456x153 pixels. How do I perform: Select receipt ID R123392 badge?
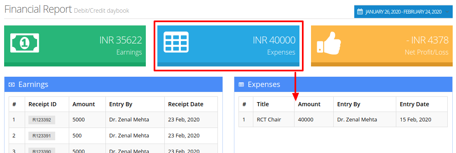click(x=42, y=120)
